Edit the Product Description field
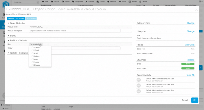The height and width of the screenshot is (110, 204). click(75, 31)
